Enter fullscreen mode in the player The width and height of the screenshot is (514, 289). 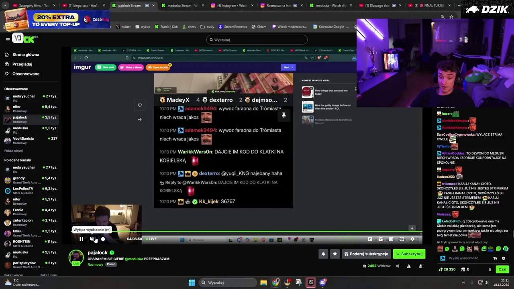[401, 239]
